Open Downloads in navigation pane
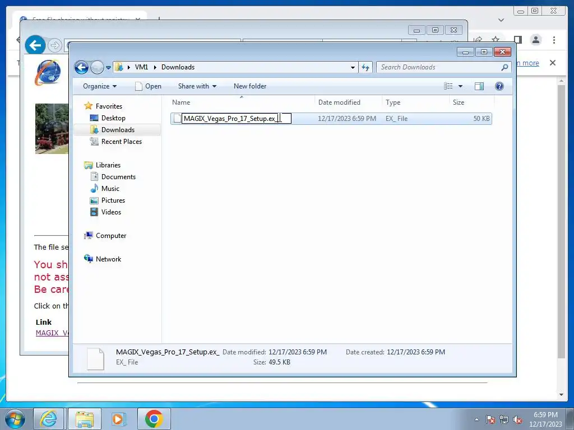 pyautogui.click(x=118, y=130)
